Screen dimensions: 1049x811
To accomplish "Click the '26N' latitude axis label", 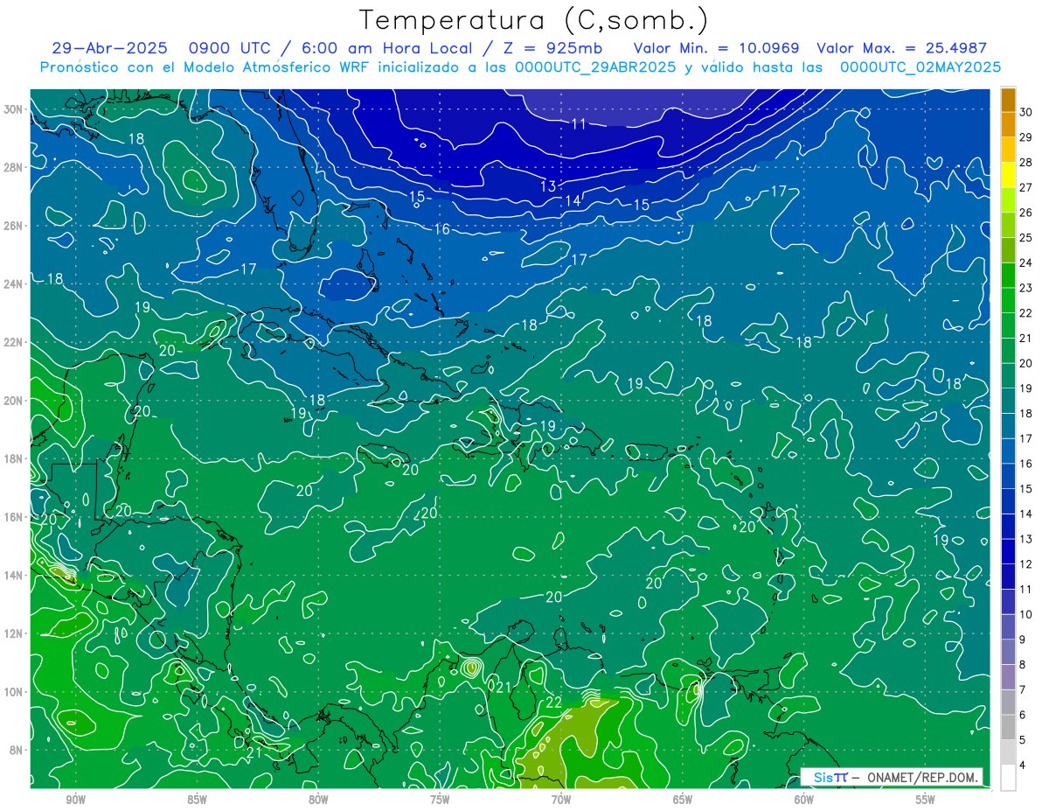I will [x=14, y=226].
